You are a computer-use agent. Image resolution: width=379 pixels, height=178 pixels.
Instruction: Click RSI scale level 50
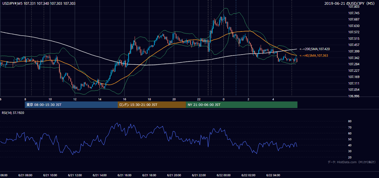coord(350,139)
